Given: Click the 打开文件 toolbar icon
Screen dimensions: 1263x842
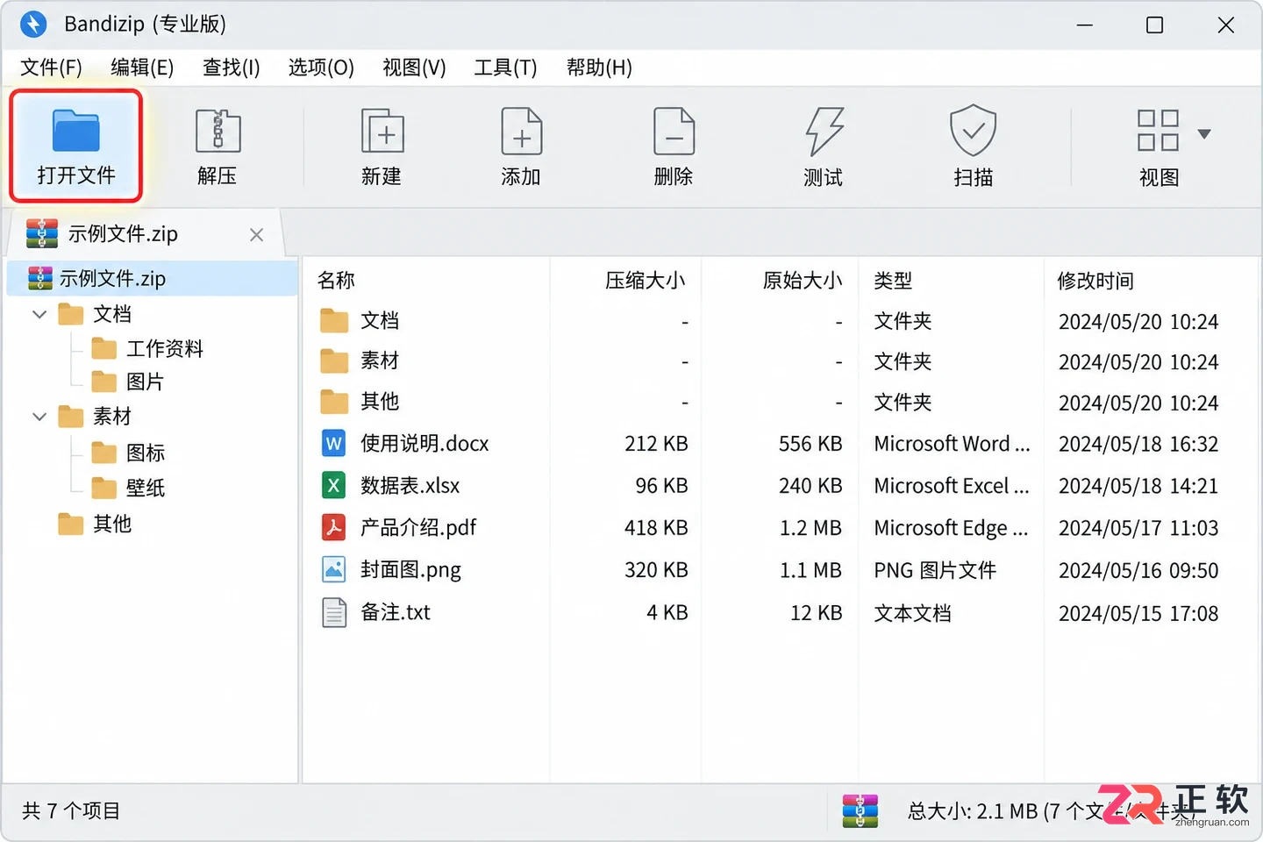Looking at the screenshot, I should click(x=76, y=131).
